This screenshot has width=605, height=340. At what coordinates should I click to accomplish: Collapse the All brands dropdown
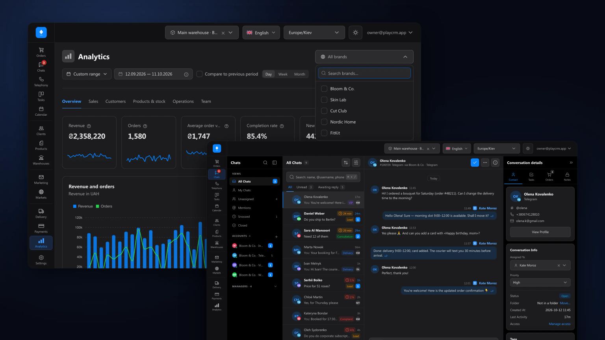(364, 57)
